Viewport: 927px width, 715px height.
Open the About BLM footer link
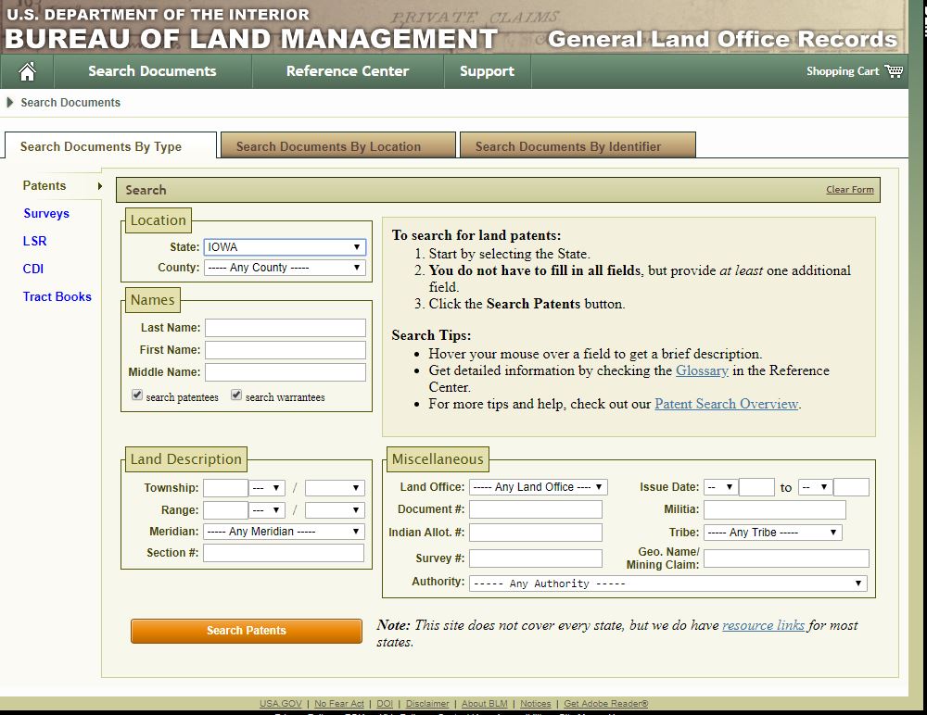pyautogui.click(x=485, y=703)
